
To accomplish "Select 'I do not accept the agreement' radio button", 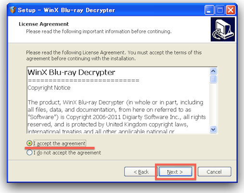I will click(x=29, y=153).
